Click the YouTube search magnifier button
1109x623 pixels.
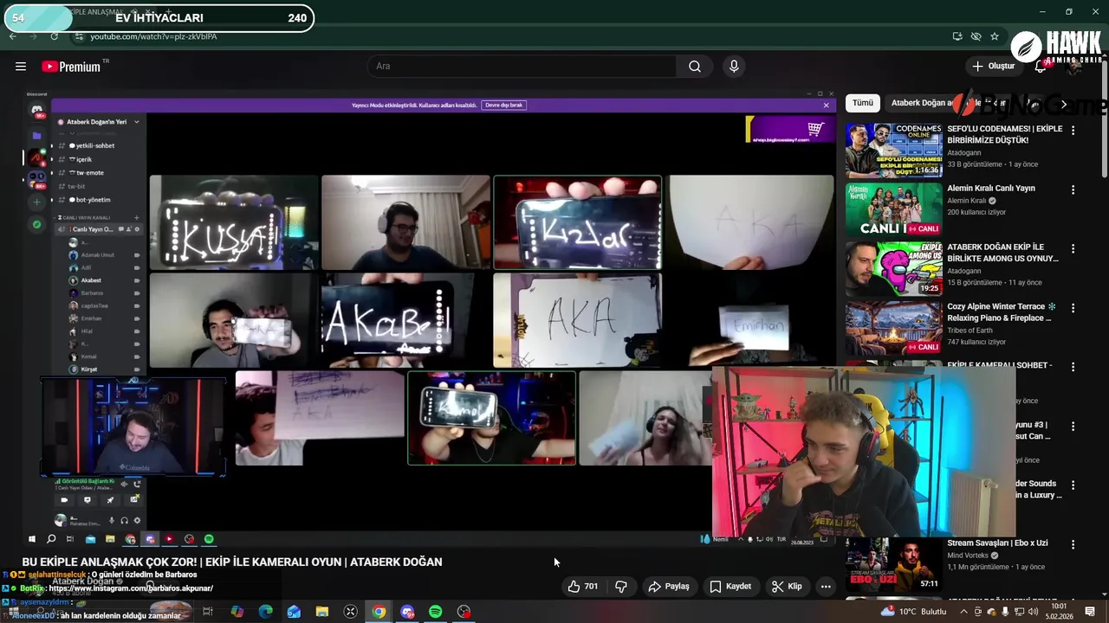pyautogui.click(x=695, y=67)
